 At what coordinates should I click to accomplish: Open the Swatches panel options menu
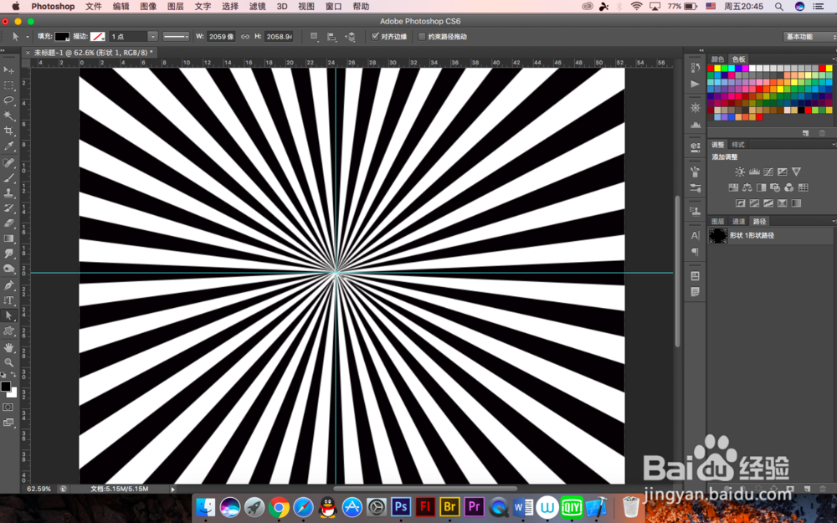coord(834,59)
